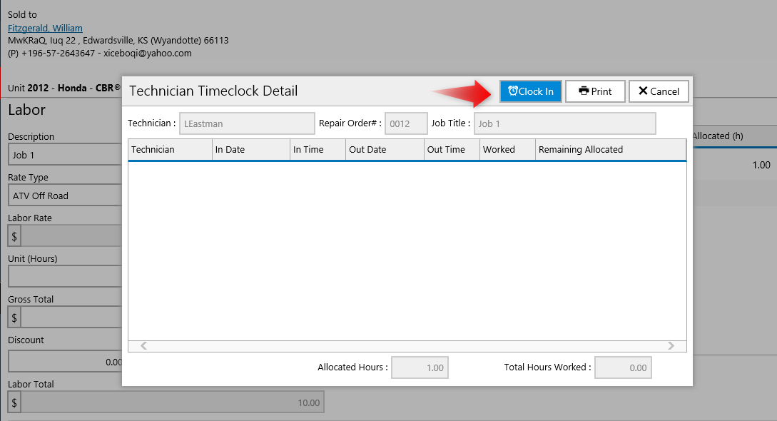Viewport: 777px width, 421px height.
Task: Click the Clock In button
Action: point(530,91)
